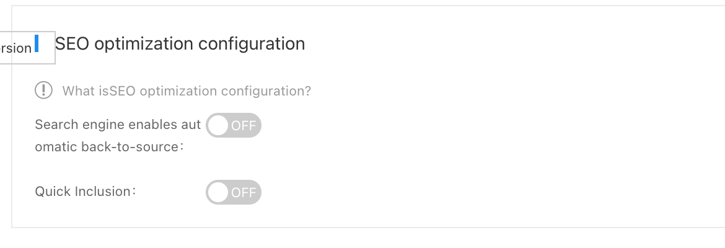This screenshot has width=725, height=248.
Task: Click OFF text on Quick Inclusion switch
Action: click(244, 192)
